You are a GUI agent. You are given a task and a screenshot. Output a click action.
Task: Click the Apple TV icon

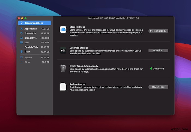(x=63, y=50)
